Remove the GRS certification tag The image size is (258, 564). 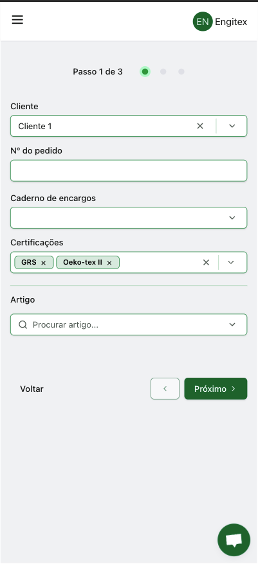coord(44,263)
